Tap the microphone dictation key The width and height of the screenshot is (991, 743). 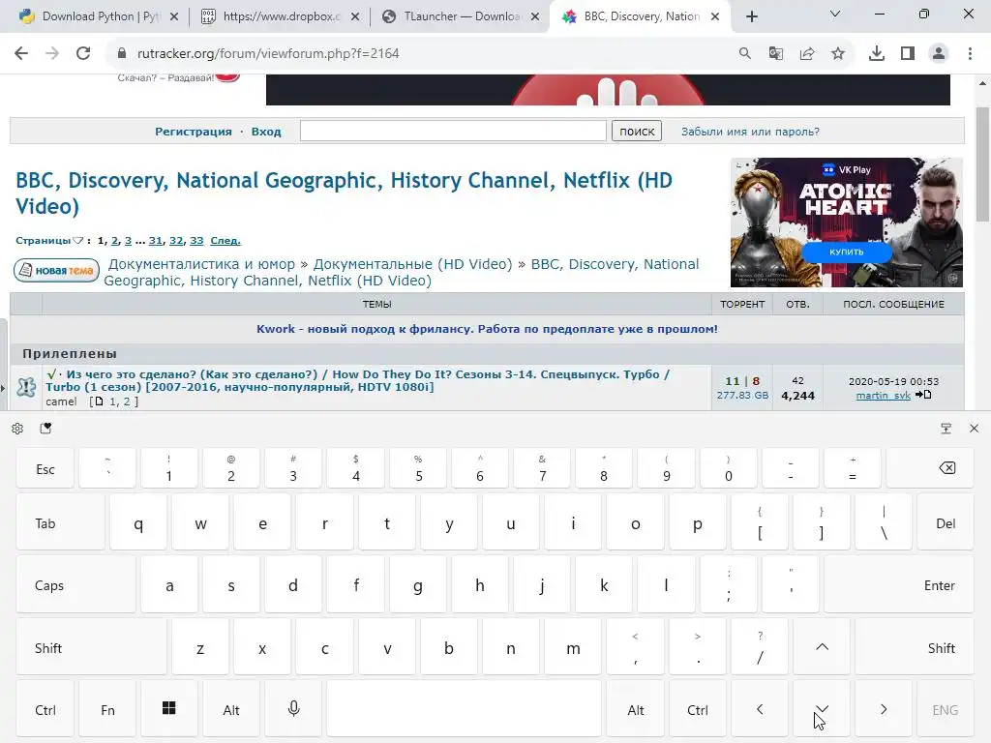pyautogui.click(x=294, y=709)
